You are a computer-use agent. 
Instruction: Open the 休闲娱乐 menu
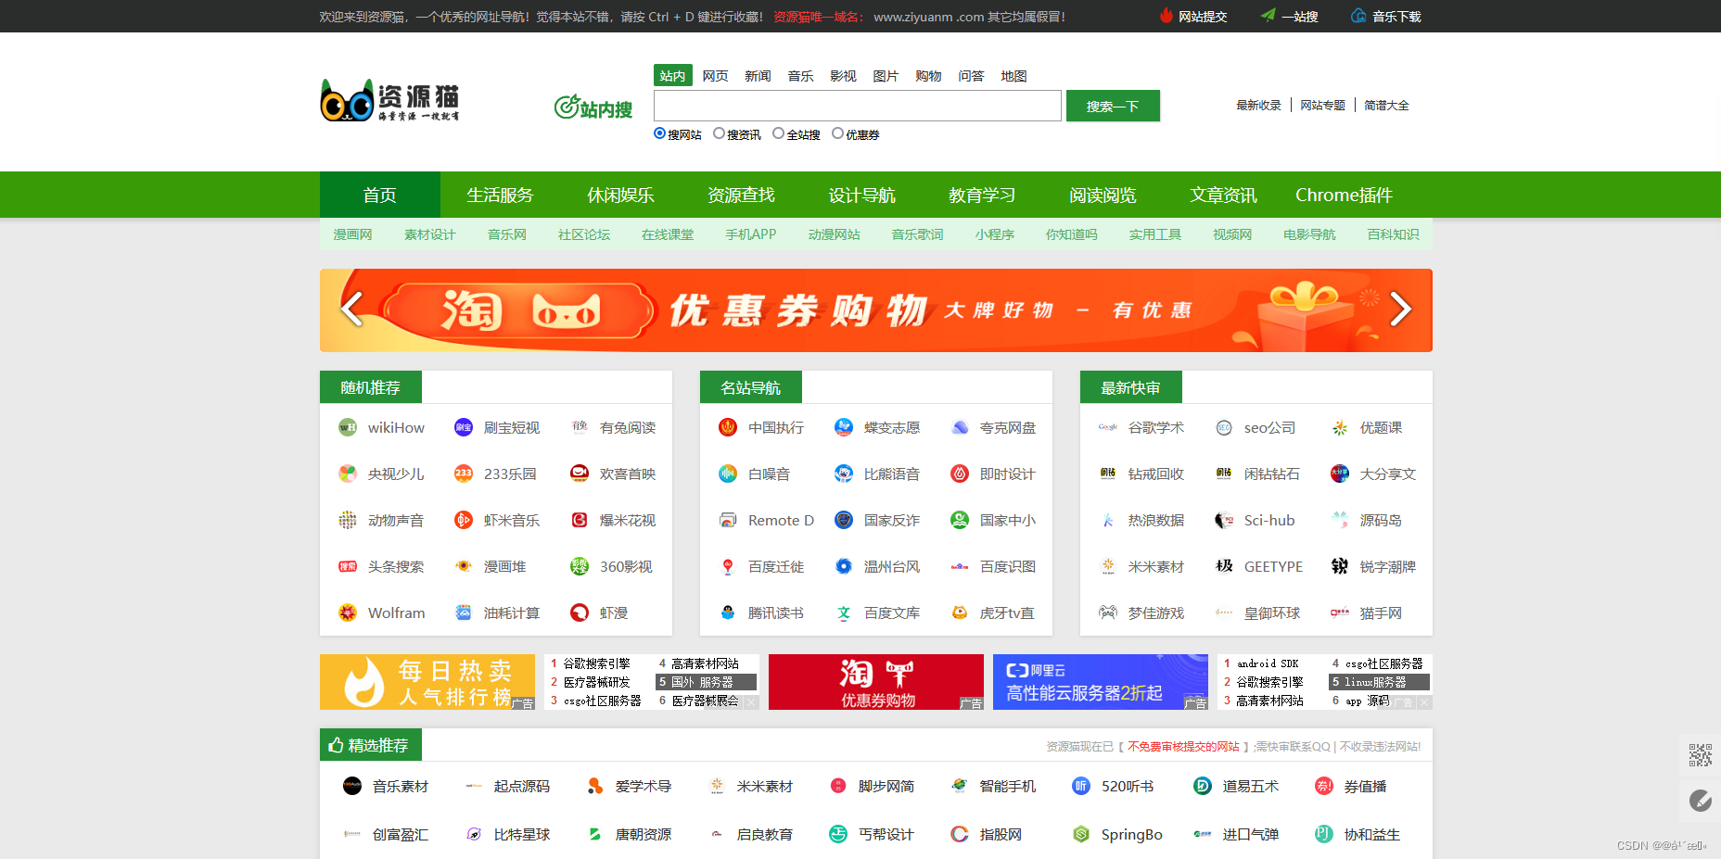pos(621,195)
